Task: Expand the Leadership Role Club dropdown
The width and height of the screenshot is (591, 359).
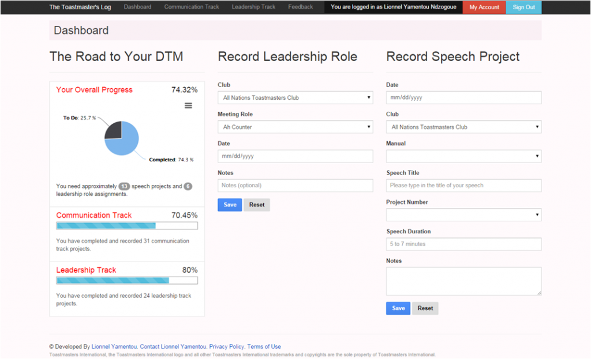Action: coord(295,98)
